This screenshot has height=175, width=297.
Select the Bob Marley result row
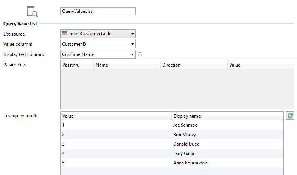click(x=171, y=135)
